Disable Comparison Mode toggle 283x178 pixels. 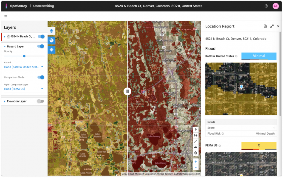pyautogui.click(x=41, y=77)
